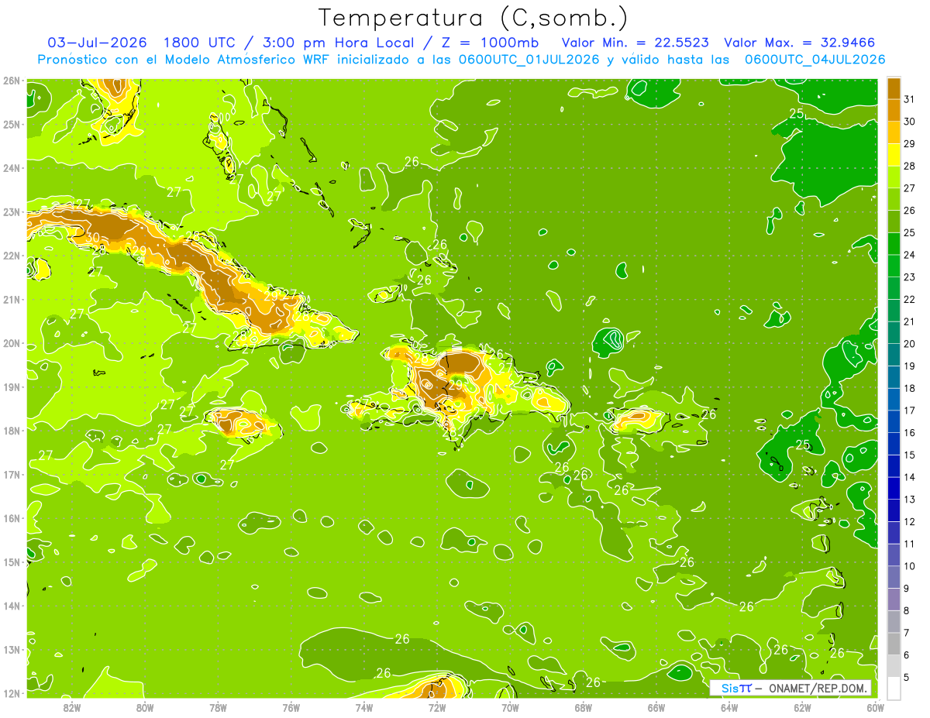Click the '18N' latitude axis label
Image resolution: width=930 pixels, height=718 pixels.
tap(12, 431)
